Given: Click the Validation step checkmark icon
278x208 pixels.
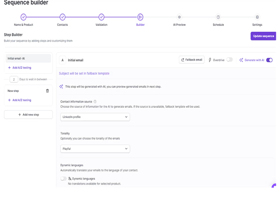Looking at the screenshot, I should [x=101, y=17].
